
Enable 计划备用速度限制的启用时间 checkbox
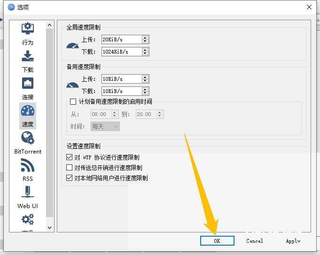click(x=73, y=101)
